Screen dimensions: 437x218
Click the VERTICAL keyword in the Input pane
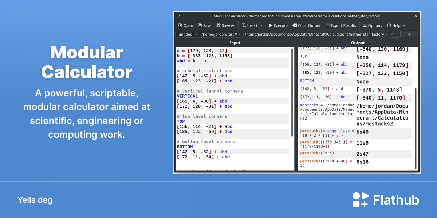[x=188, y=96]
